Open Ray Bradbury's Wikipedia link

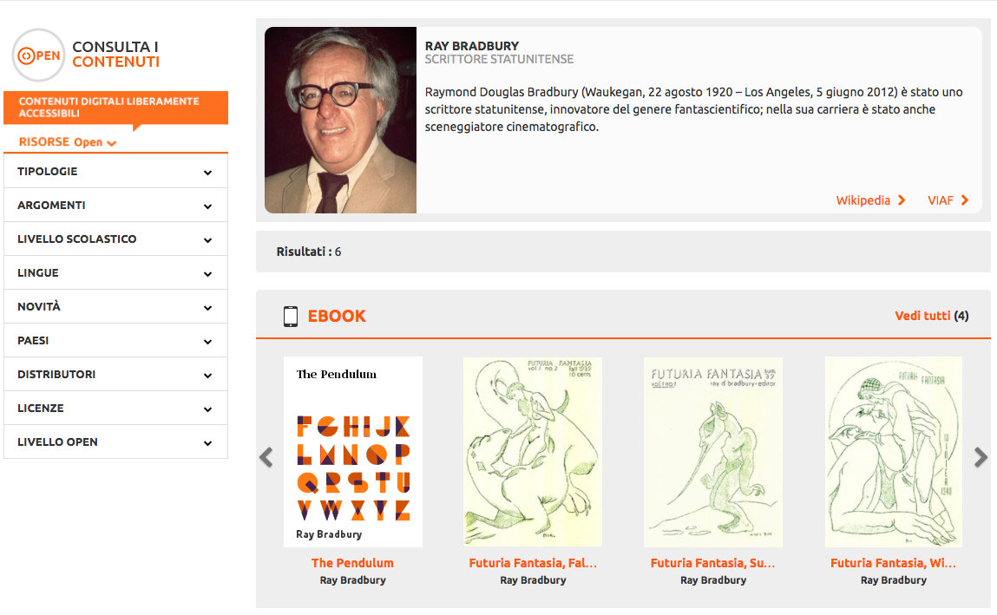coord(863,200)
